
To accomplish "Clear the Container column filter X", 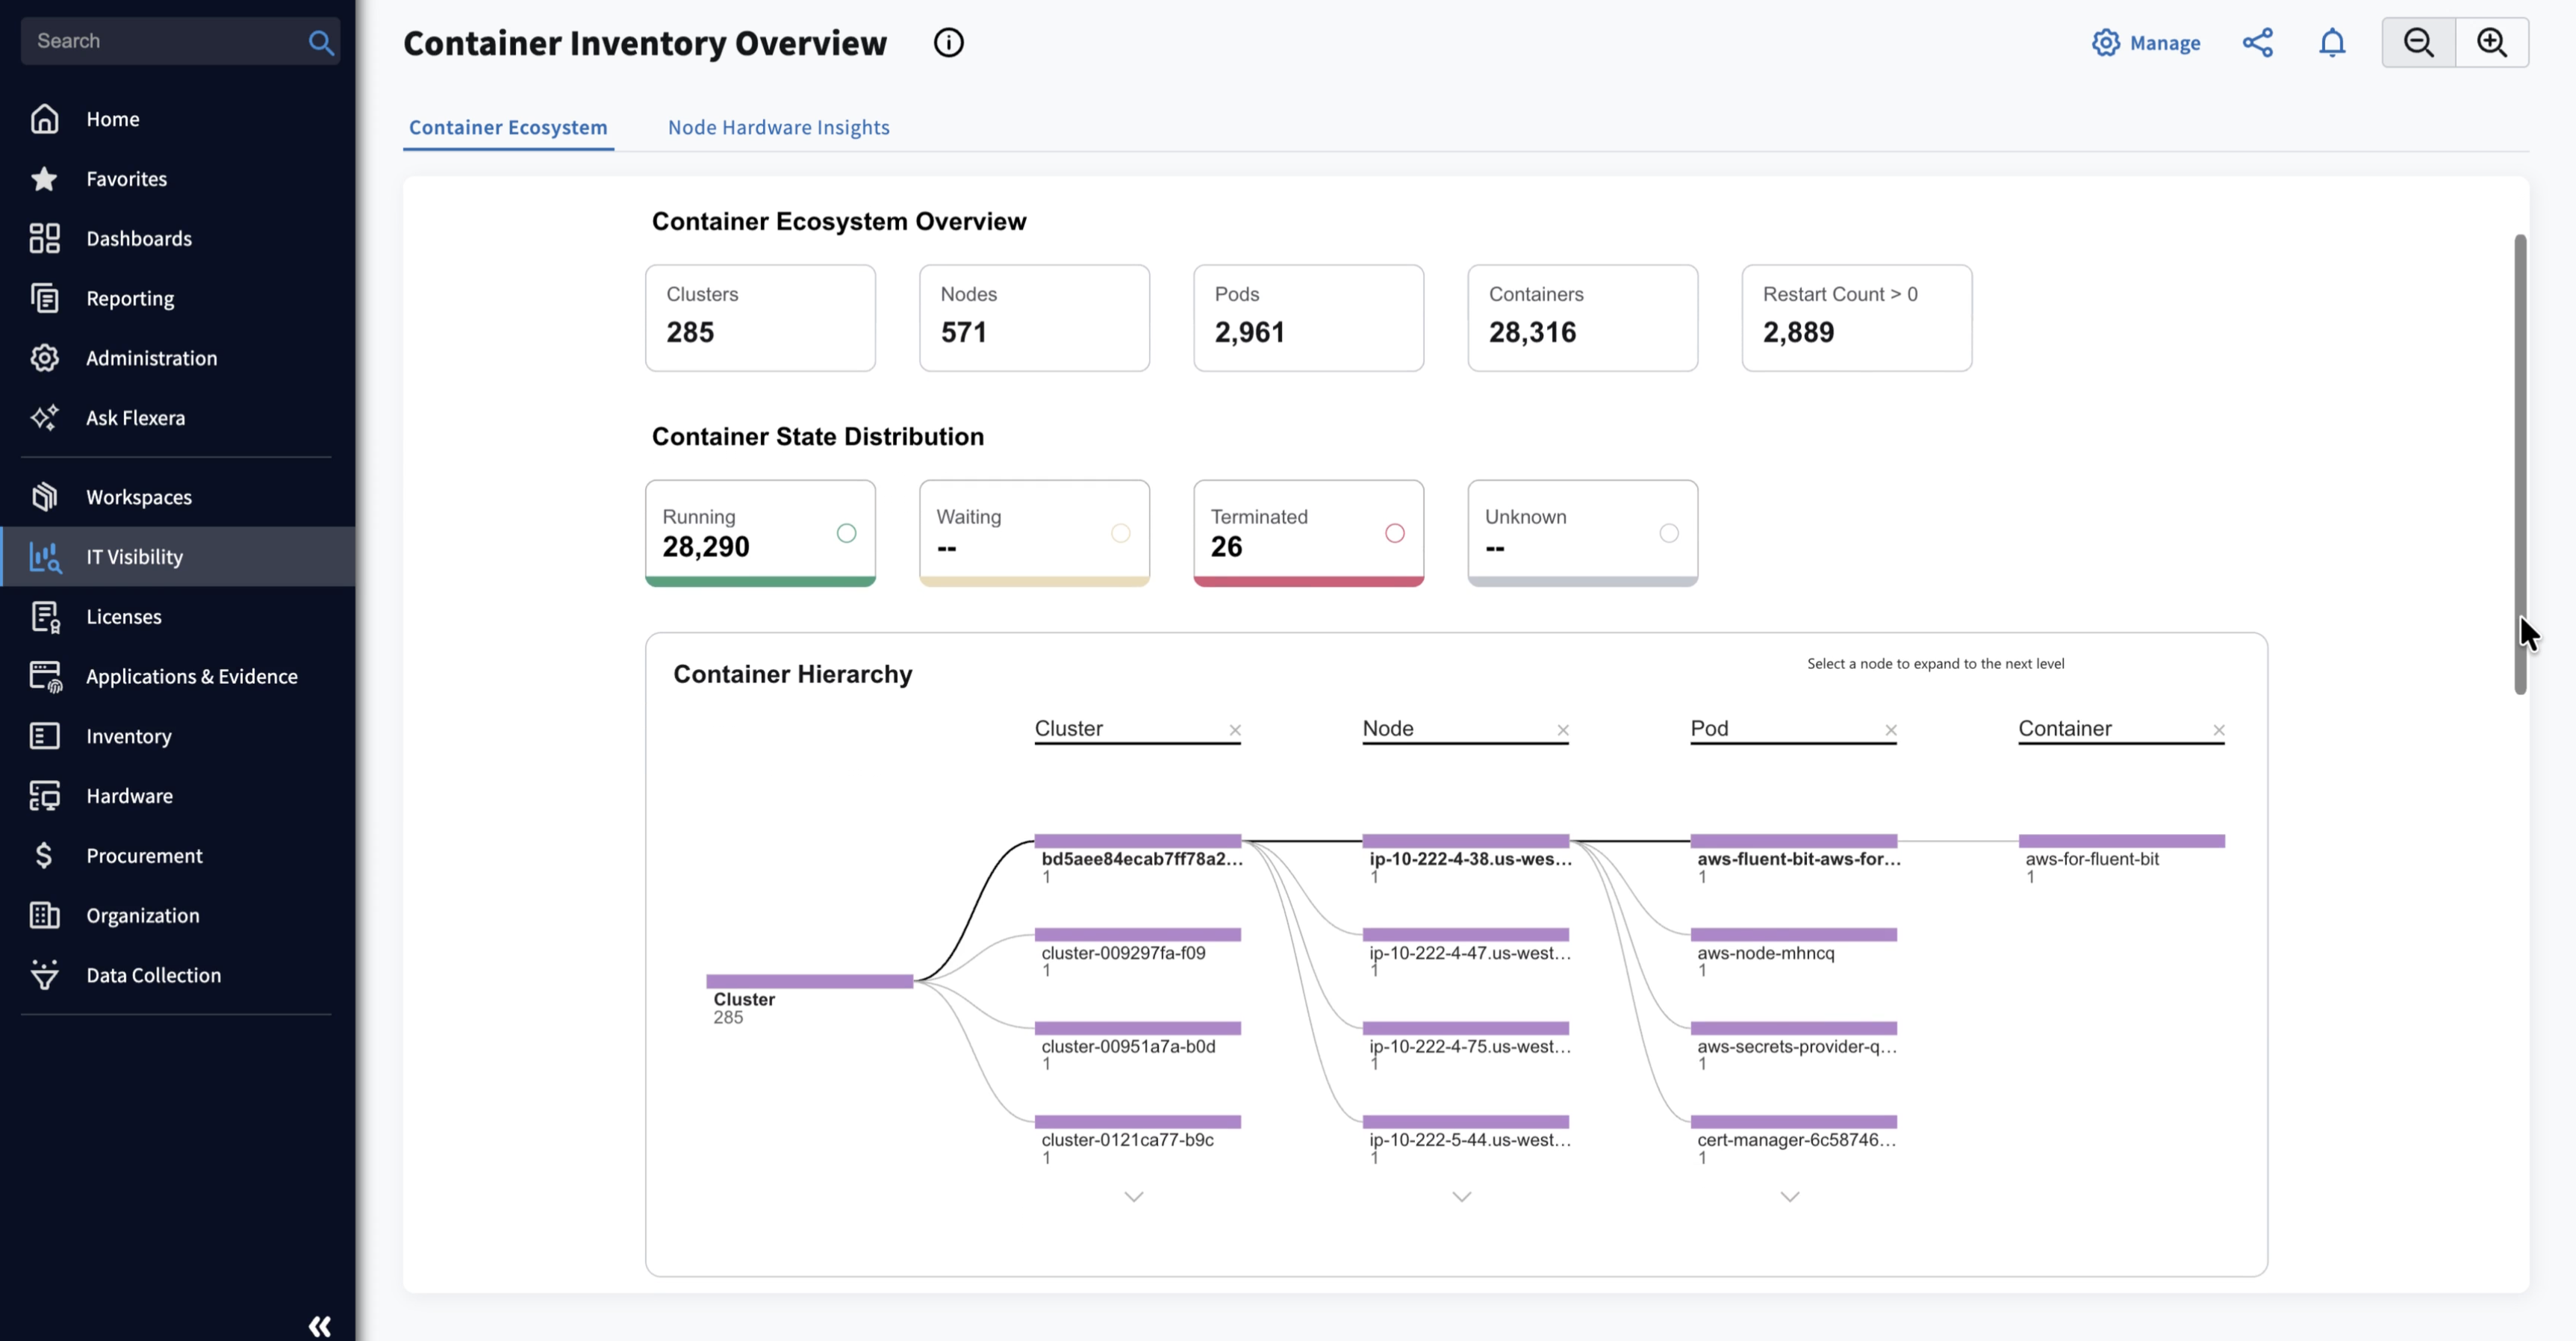I will (x=2218, y=730).
